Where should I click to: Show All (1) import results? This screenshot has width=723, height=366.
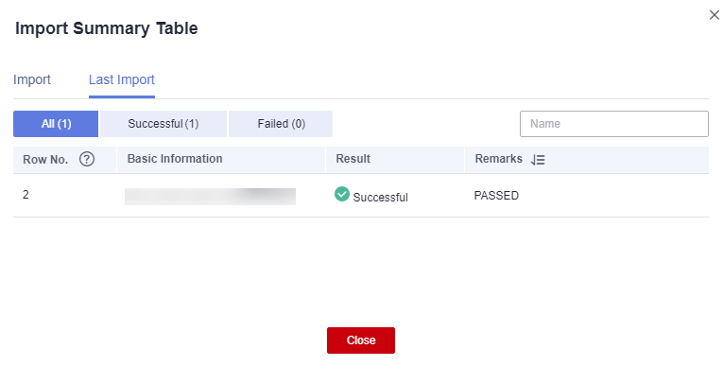coord(56,124)
